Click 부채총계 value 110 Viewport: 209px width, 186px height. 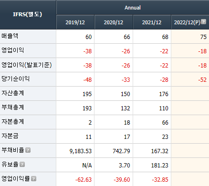164,108
